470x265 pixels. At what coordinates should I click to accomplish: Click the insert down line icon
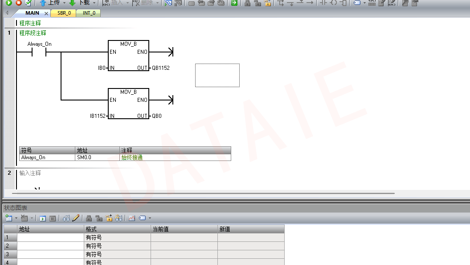(x=290, y=3)
